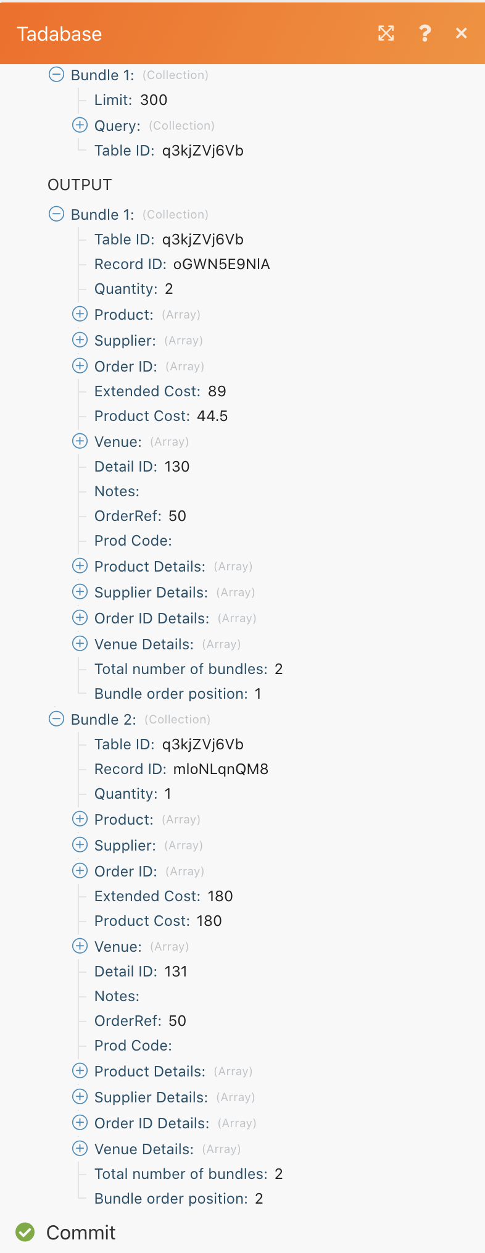Expand Product Details in Bundle 1
This screenshot has height=1253, width=485.
point(80,566)
